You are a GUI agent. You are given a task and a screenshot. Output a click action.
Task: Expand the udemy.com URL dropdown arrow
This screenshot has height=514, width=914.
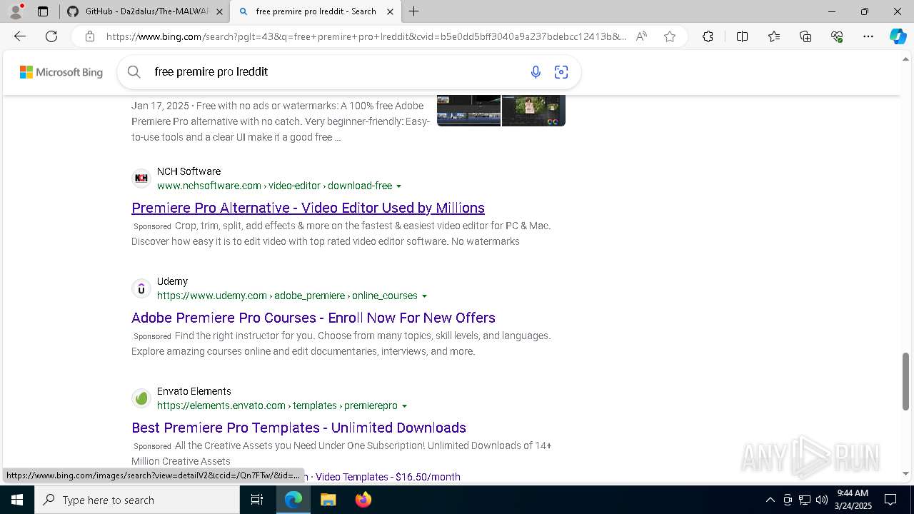click(425, 296)
